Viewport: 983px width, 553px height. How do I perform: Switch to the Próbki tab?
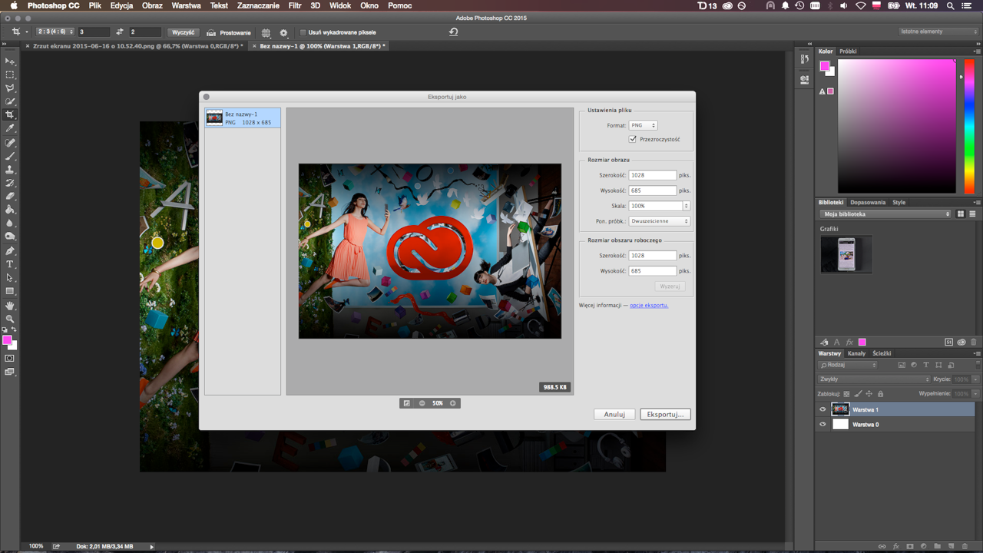point(848,51)
